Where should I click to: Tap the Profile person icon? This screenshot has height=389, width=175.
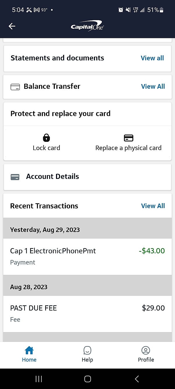[x=146, y=350]
